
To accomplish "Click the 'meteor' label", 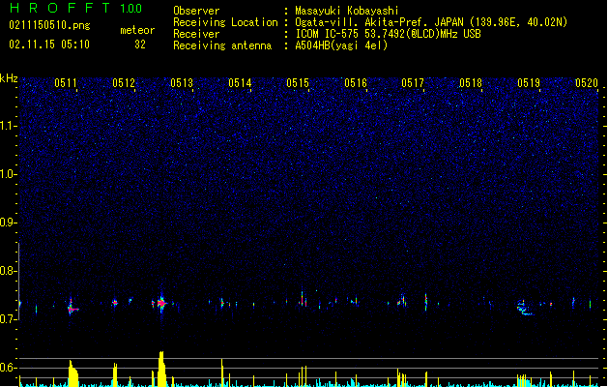I will (137, 30).
